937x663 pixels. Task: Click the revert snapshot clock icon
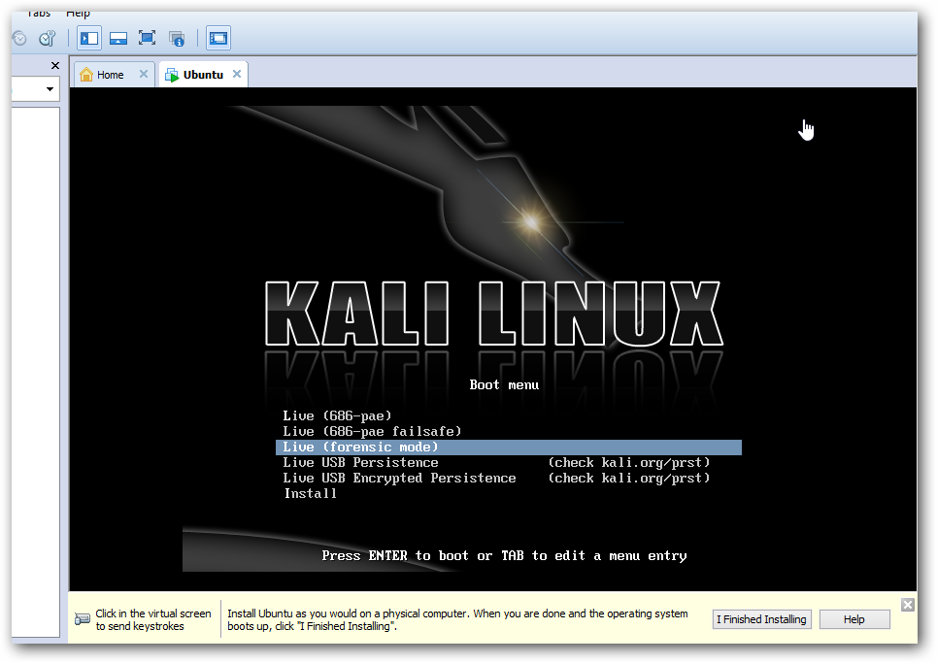coord(18,39)
